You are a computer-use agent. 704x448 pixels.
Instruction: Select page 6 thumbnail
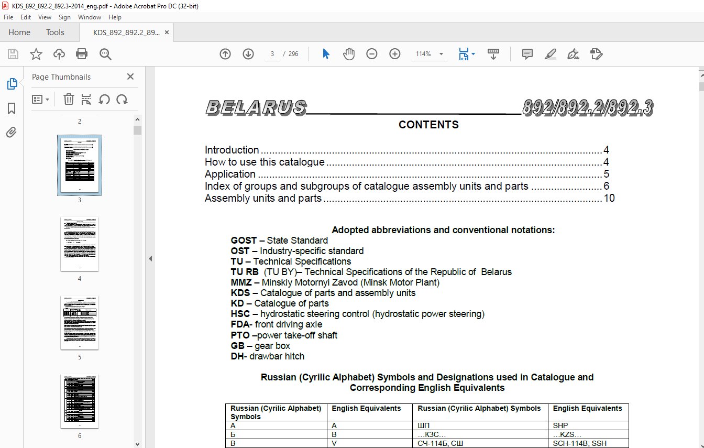[x=80, y=401]
